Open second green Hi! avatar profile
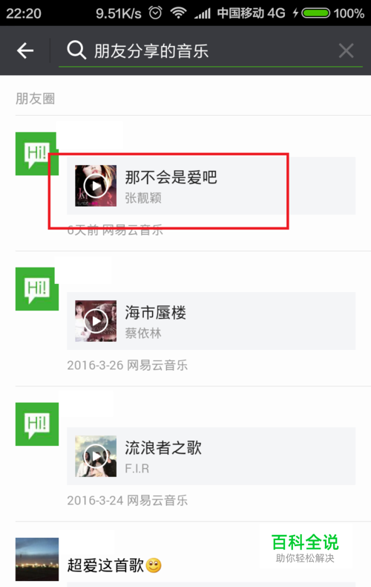 point(36,289)
